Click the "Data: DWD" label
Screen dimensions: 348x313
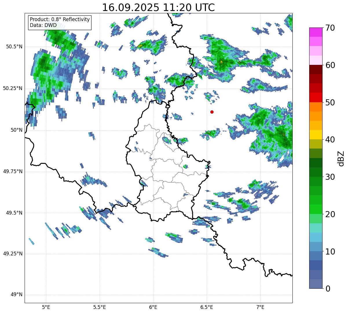[x=43, y=25]
